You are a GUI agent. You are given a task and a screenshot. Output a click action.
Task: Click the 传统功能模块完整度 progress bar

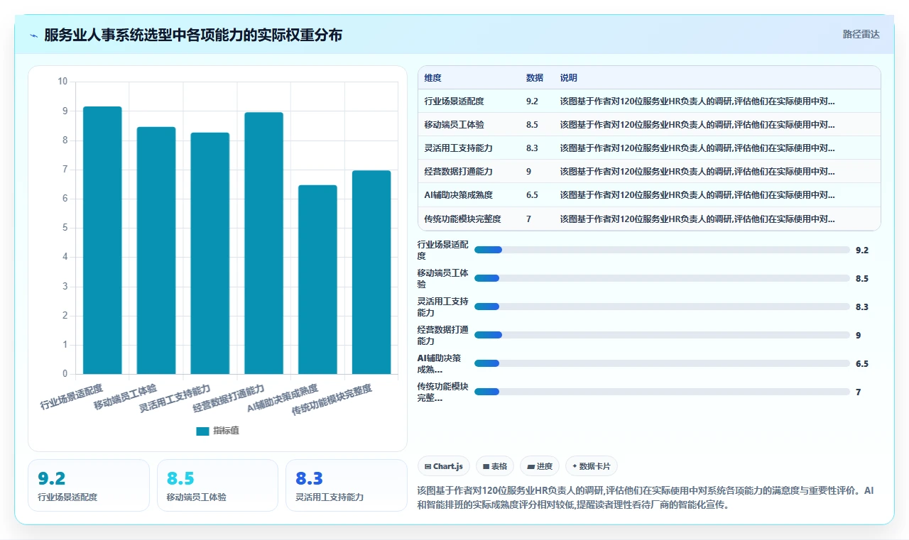(x=662, y=392)
